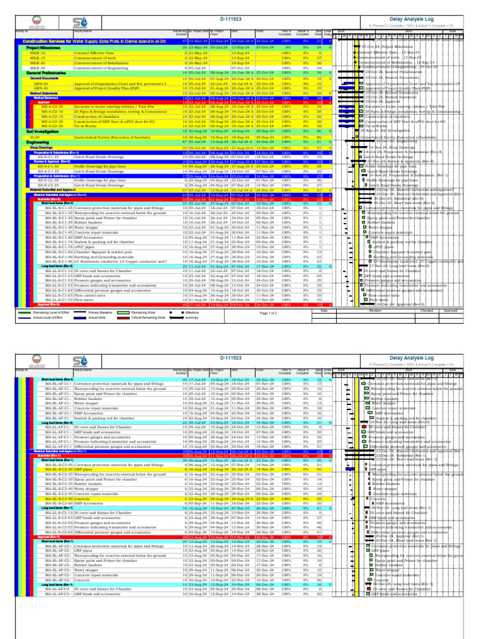Image resolution: width=479 pixels, height=639 pixels.
Task: Click the 'Approved' header in footer block
Action: [450, 311]
